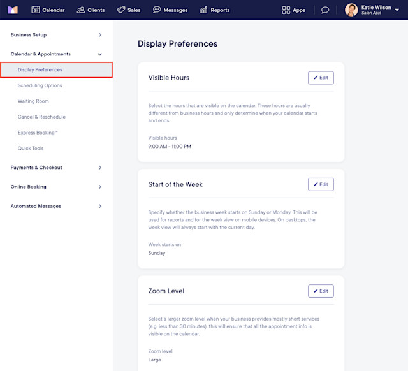This screenshot has height=371, width=408.
Task: Open Express Booking settings
Action: tap(38, 133)
